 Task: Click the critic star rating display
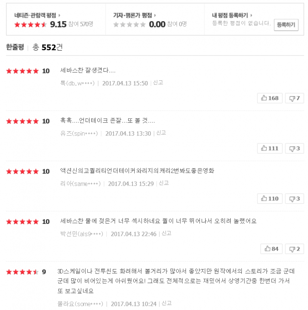click(129, 24)
